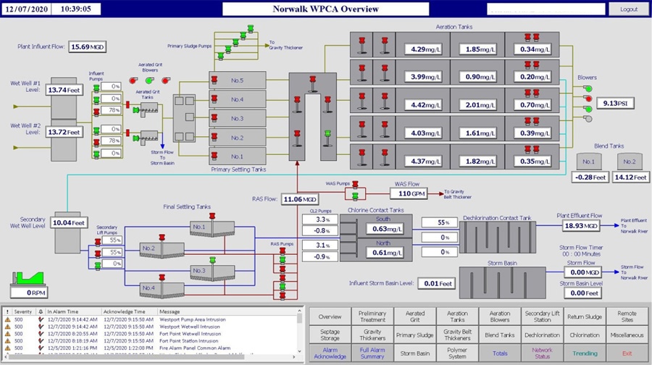Click Final Settling Tank No.3 icon
Viewport: 652px width, 365px height.
click(x=212, y=272)
